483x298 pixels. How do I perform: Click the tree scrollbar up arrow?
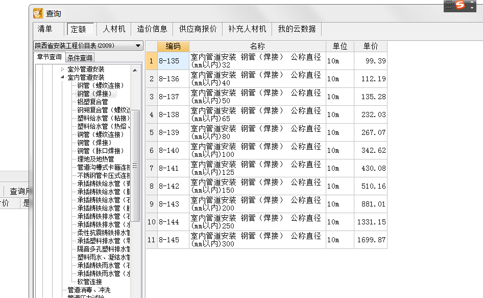(x=135, y=71)
